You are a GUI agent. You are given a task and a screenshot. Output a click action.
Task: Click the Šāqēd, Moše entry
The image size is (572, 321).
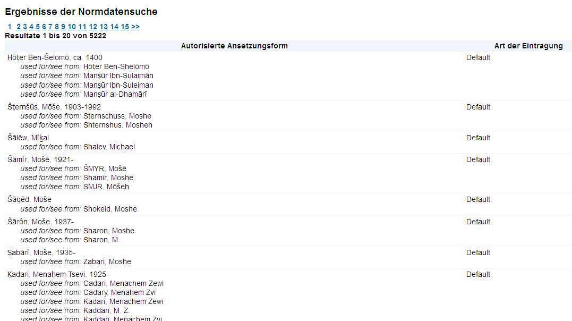click(x=29, y=199)
